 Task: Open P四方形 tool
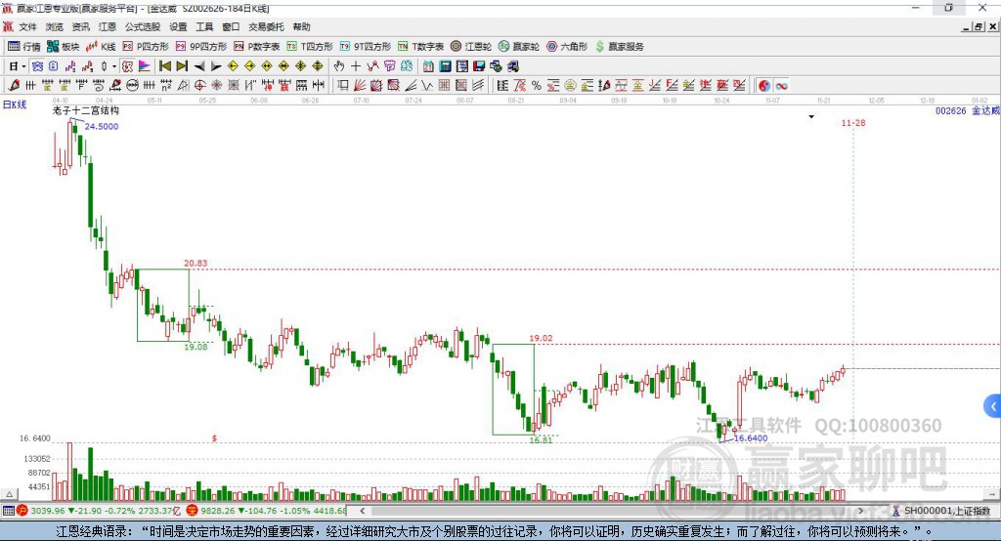pos(146,47)
